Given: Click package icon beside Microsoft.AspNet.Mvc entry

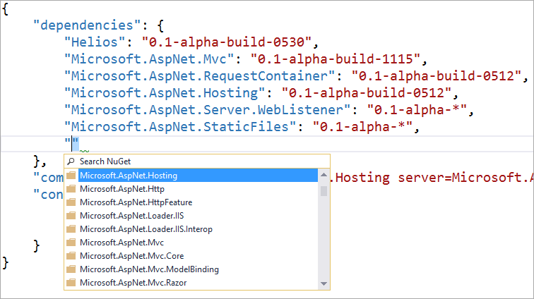Looking at the screenshot, I should 71,242.
